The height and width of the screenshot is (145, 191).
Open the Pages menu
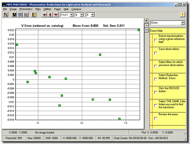coord(57,9)
